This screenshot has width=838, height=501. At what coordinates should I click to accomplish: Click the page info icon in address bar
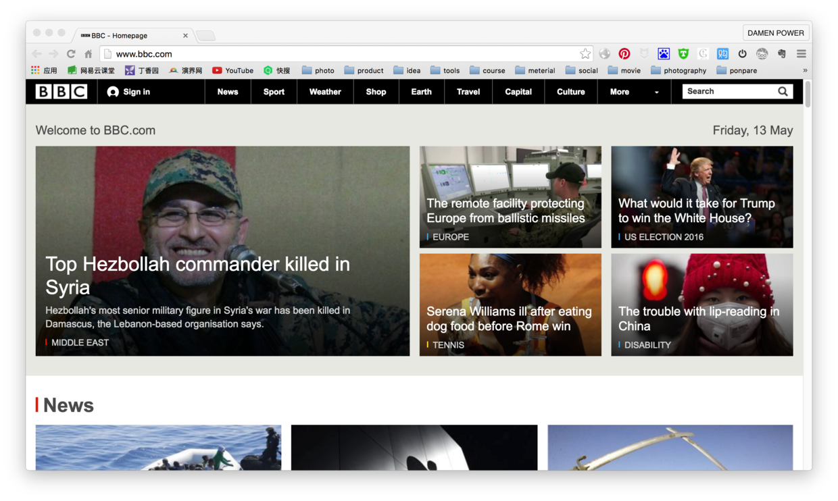pos(107,54)
